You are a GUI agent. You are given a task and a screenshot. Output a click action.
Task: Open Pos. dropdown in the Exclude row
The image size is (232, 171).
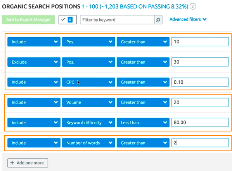[88, 62]
